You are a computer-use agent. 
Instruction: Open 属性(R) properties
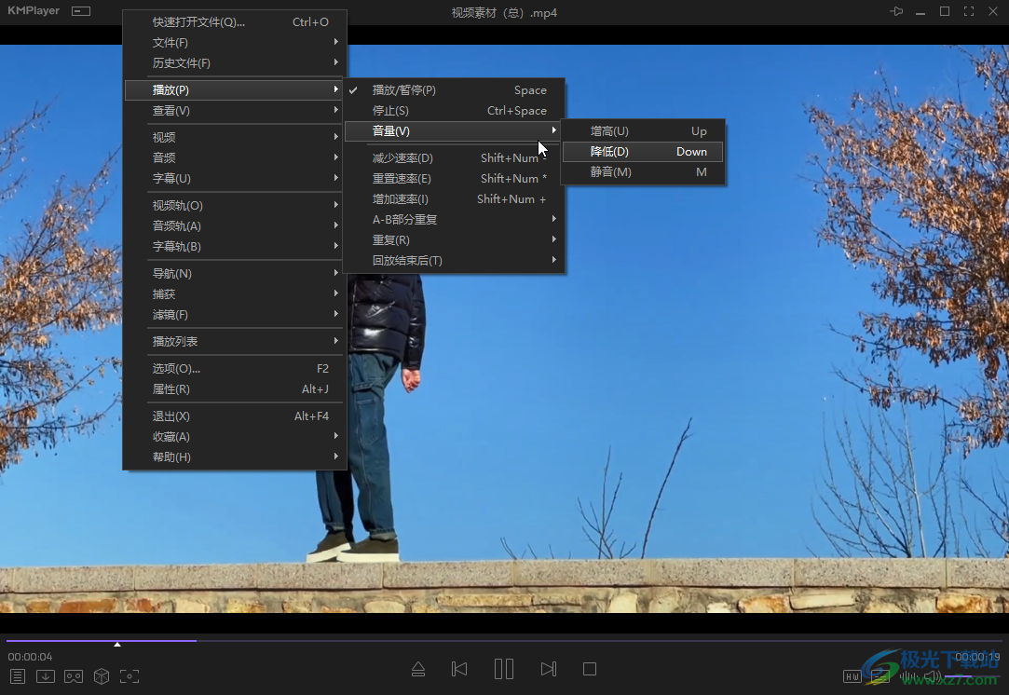pos(234,388)
